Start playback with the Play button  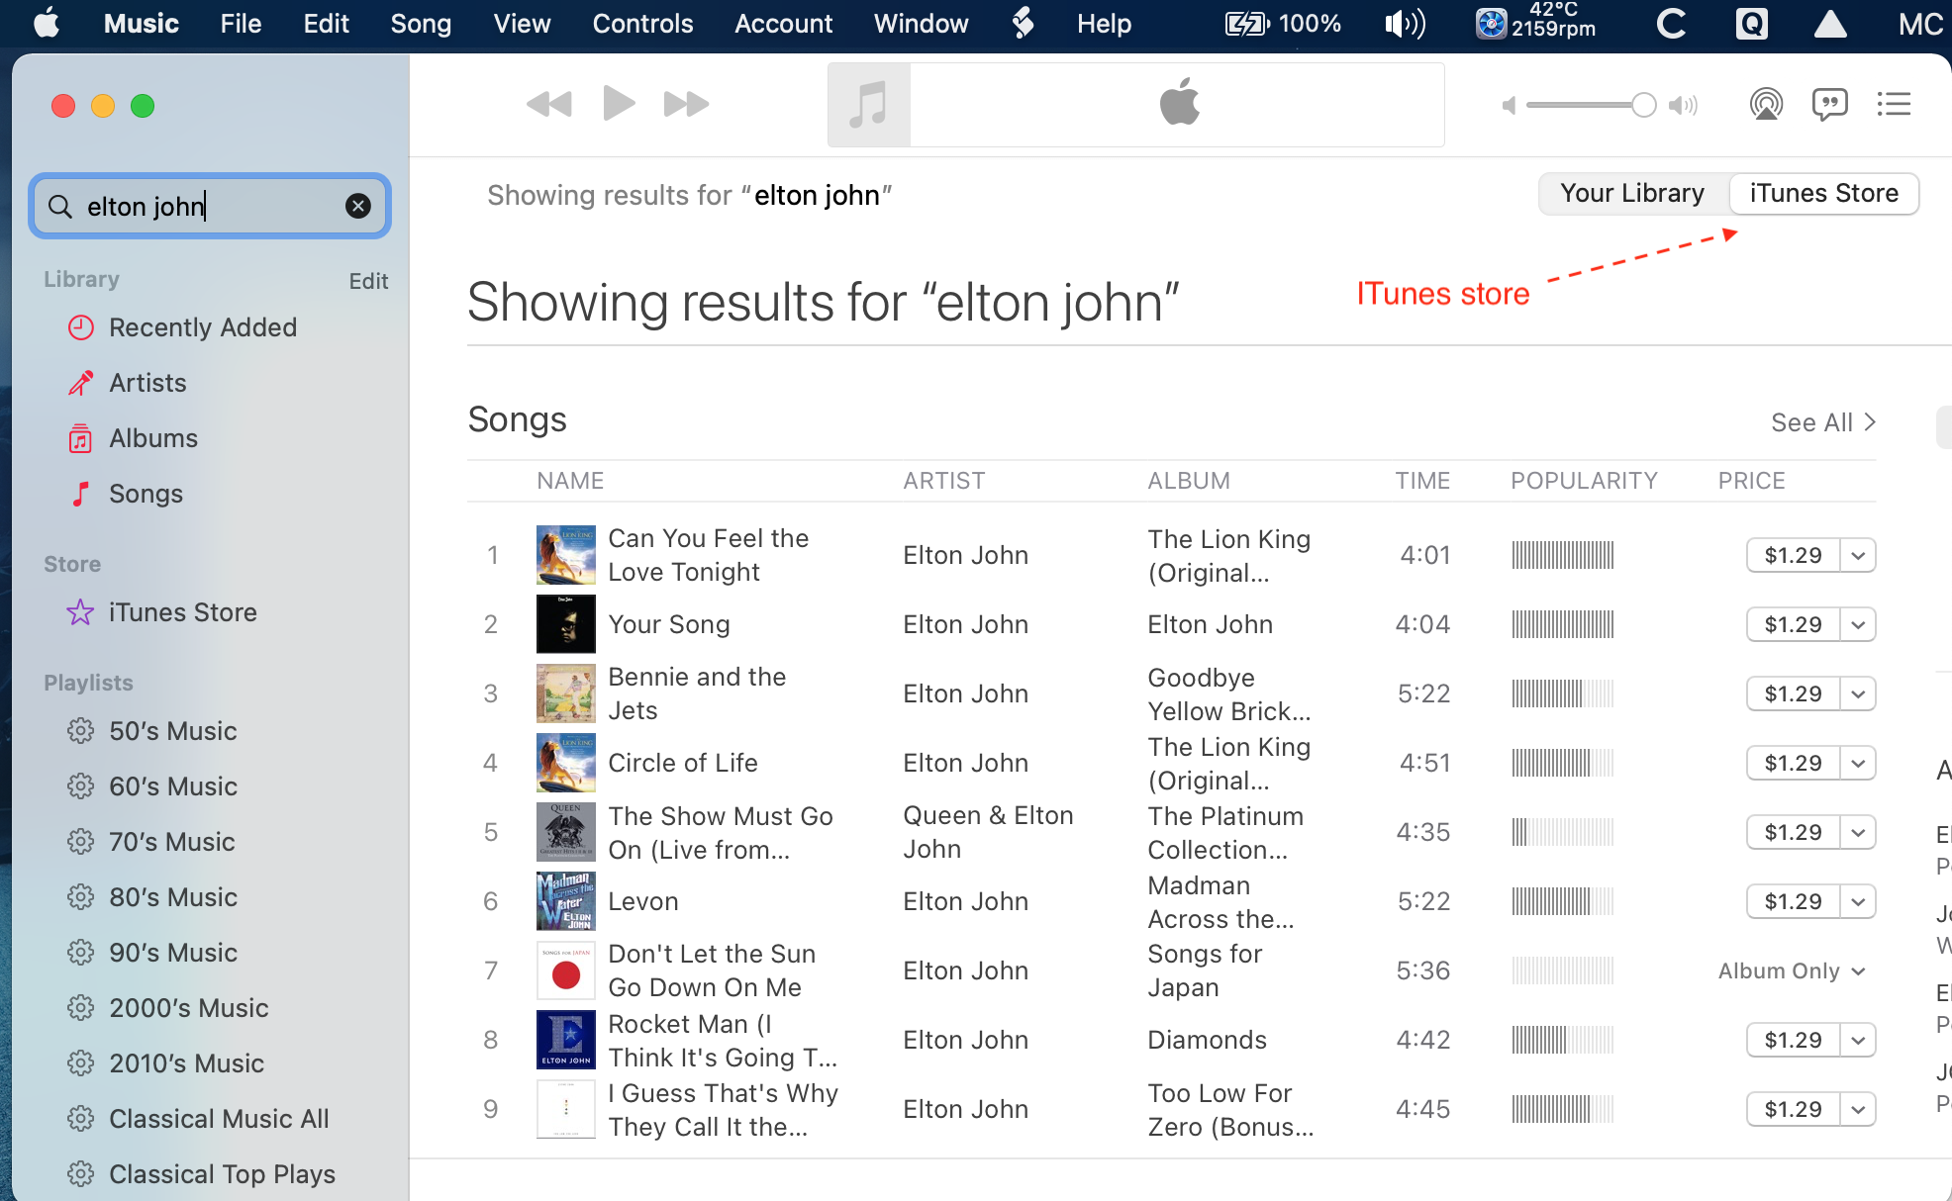(x=619, y=103)
